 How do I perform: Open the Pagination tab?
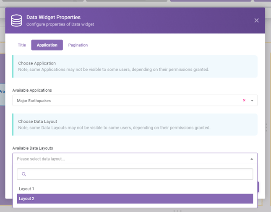[x=78, y=45]
